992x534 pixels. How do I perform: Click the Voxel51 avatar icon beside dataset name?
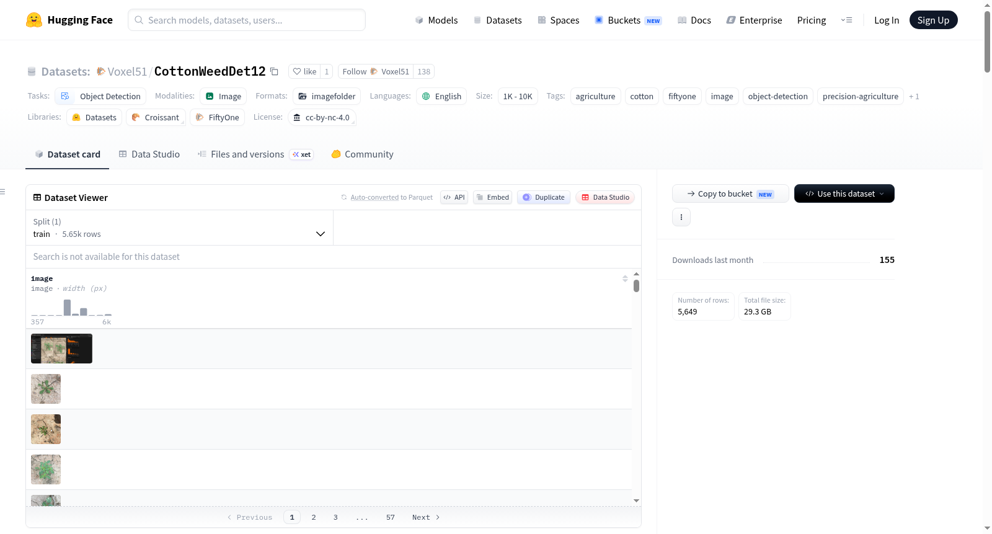click(101, 71)
